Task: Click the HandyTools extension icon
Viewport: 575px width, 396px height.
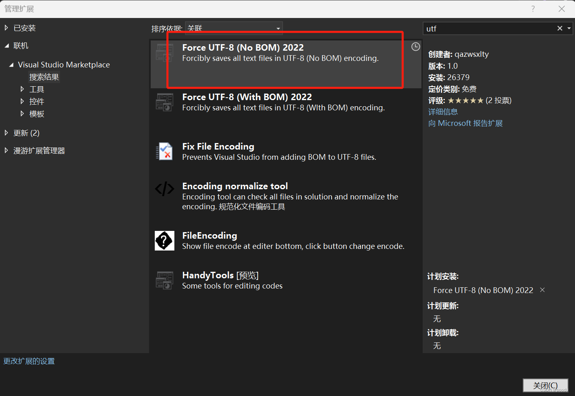Action: pyautogui.click(x=164, y=280)
